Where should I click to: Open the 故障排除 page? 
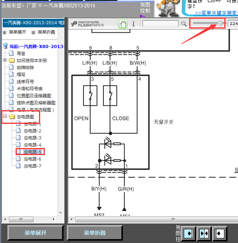click(x=25, y=68)
